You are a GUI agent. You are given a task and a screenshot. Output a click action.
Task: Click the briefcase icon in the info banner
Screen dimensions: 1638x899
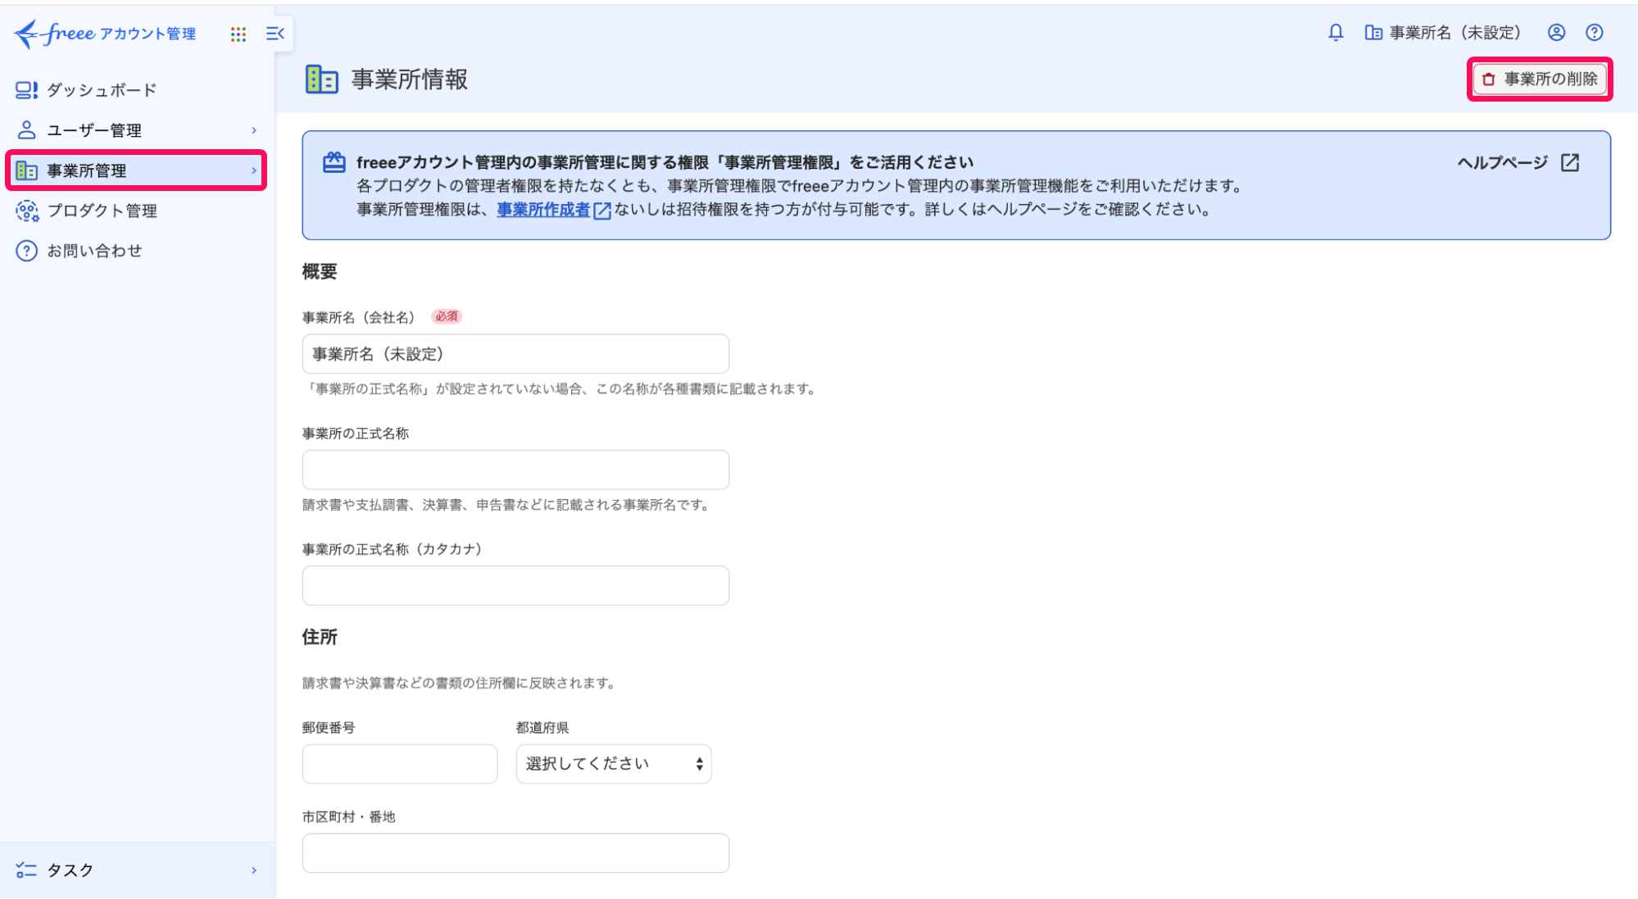click(x=333, y=162)
